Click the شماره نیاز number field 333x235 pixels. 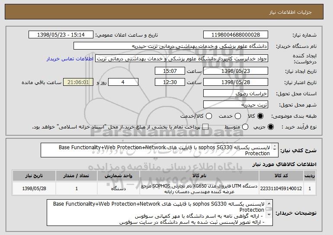coord(236,35)
